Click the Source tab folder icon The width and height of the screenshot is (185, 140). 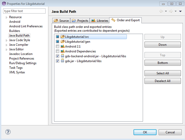[56, 20]
